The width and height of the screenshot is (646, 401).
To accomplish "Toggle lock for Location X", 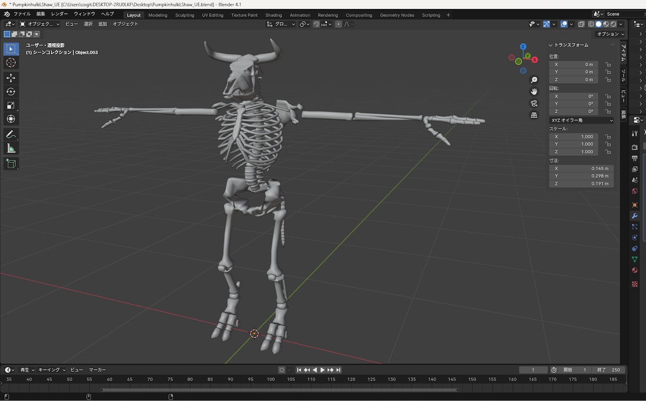I will pos(608,65).
